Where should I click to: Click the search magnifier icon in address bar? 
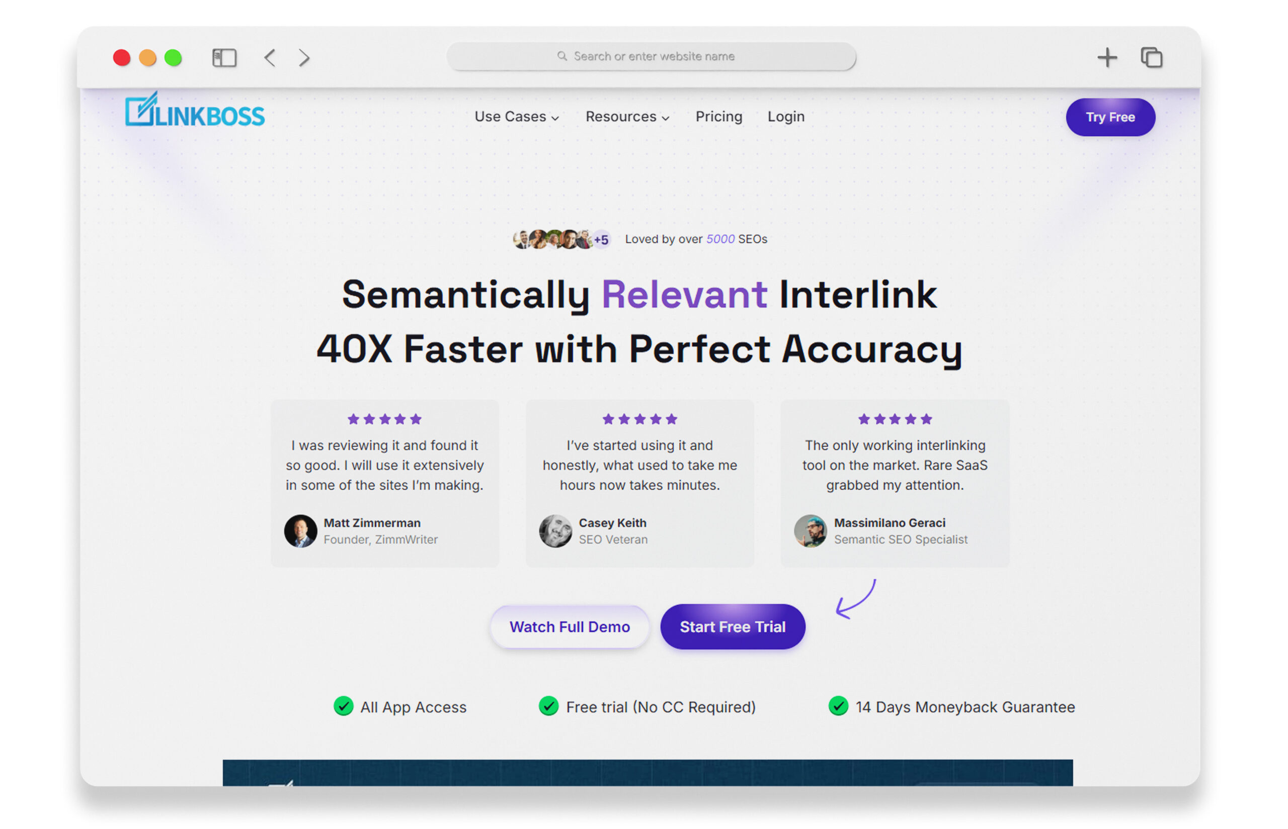(x=561, y=56)
